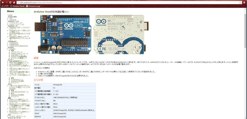This screenshot has width=247, height=119.
Task: Open the フルカラーLEDモジュール link
Action: [x=17, y=116]
